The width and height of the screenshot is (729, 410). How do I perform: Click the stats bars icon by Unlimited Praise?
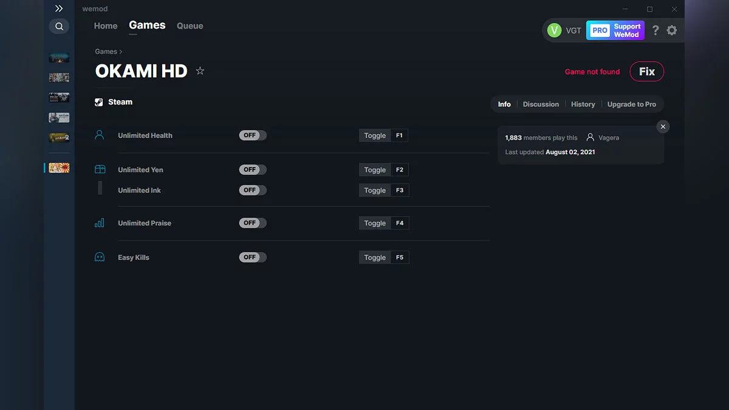tap(100, 223)
